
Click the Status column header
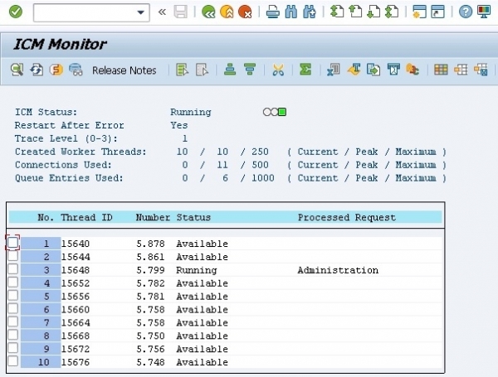coord(193,217)
